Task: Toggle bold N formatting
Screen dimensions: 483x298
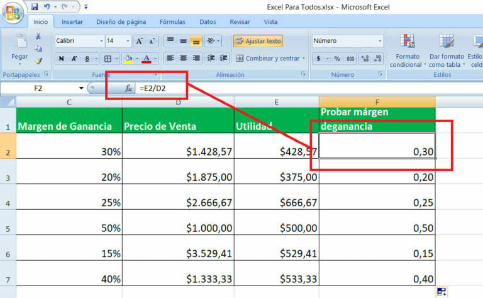Action: (x=61, y=59)
